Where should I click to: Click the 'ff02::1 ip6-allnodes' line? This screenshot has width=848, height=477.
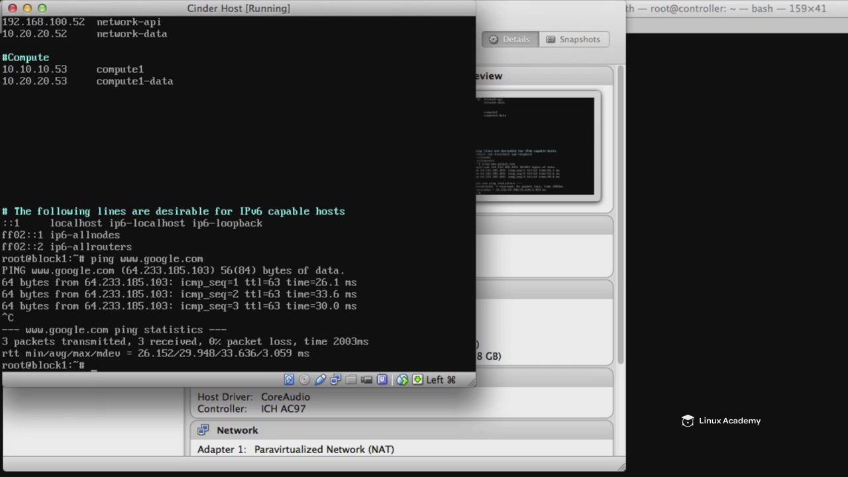(60, 235)
